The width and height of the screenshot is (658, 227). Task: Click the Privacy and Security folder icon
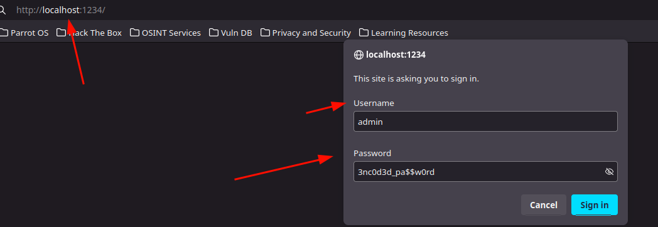point(265,32)
